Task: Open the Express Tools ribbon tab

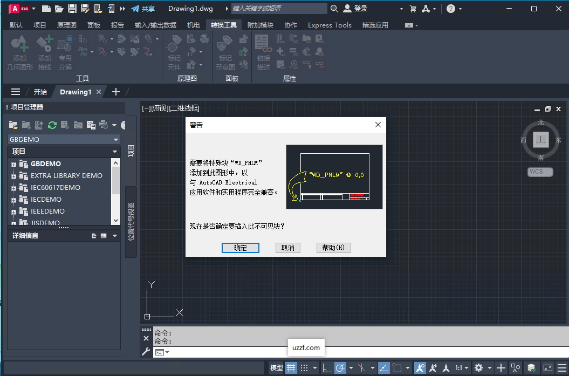Action: 330,25
